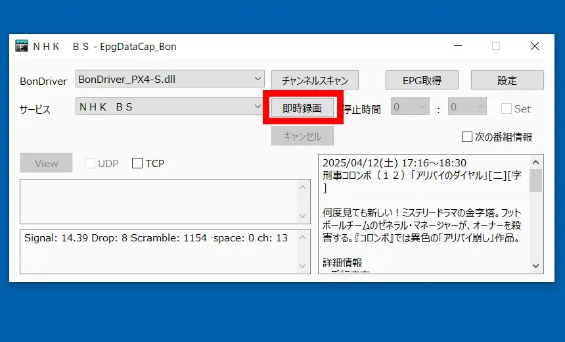Enable the TCP checkbox
Screen dimensions: 565x342
[137, 163]
